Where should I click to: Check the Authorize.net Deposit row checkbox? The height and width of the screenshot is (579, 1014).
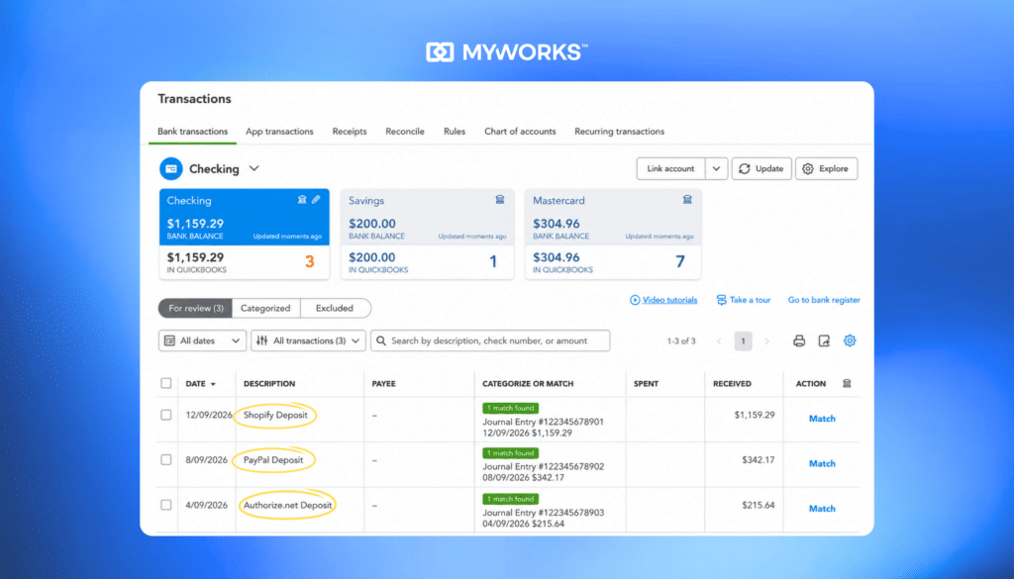[x=166, y=505]
